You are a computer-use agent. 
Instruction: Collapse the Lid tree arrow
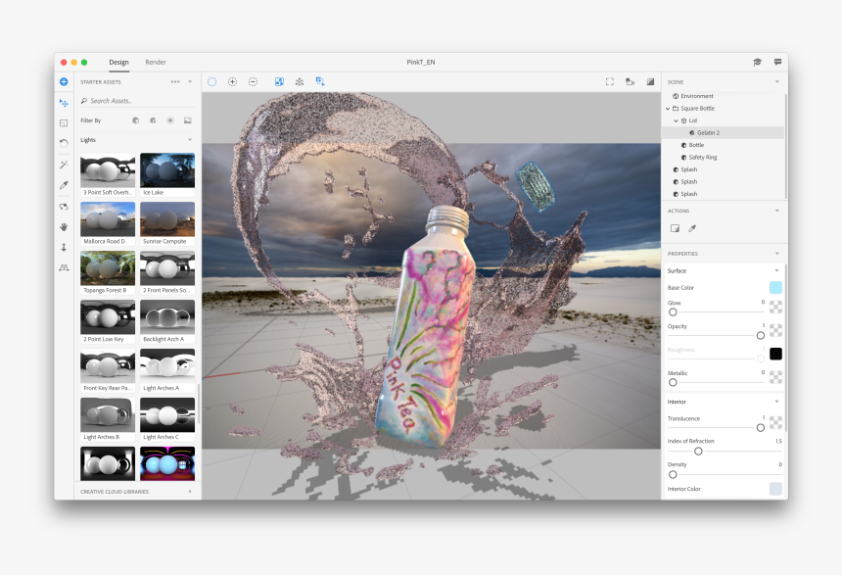tap(677, 120)
